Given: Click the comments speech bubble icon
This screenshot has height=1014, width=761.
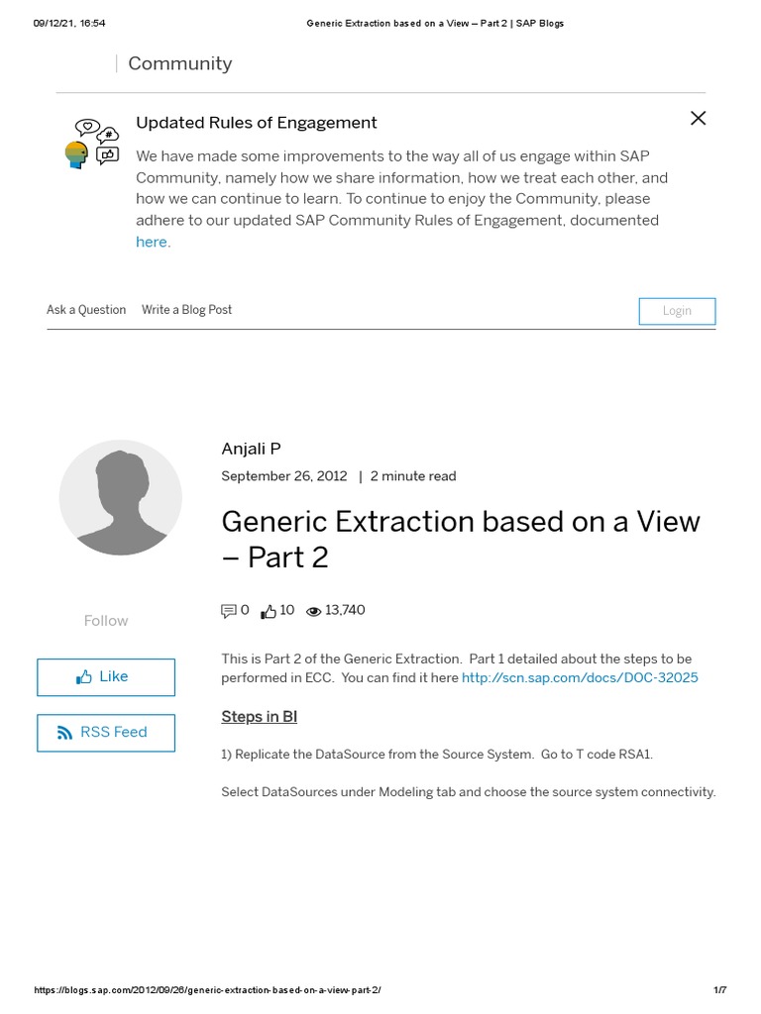Looking at the screenshot, I should (x=229, y=611).
